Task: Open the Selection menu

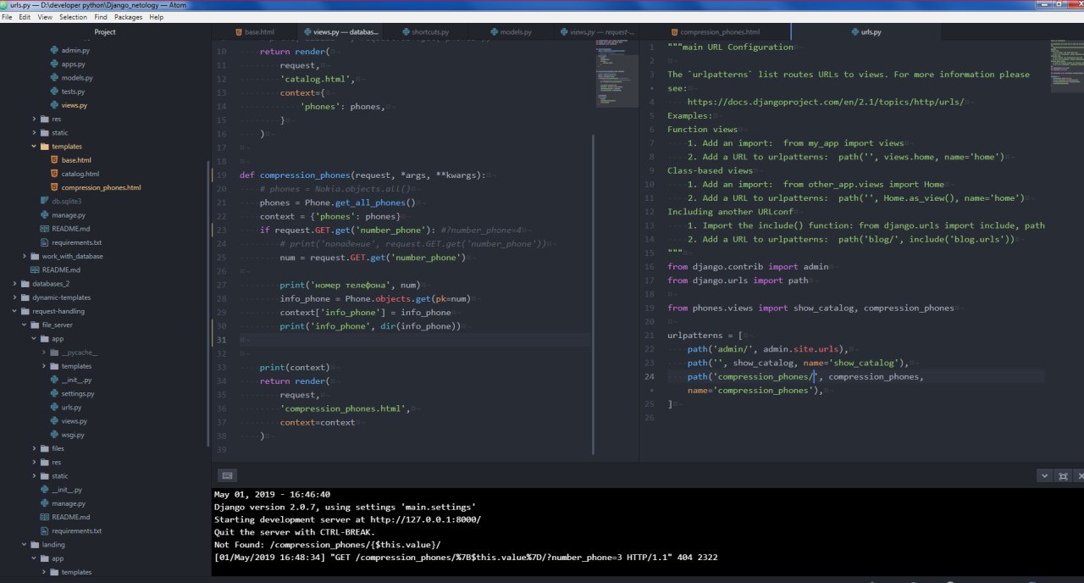Action: click(73, 17)
